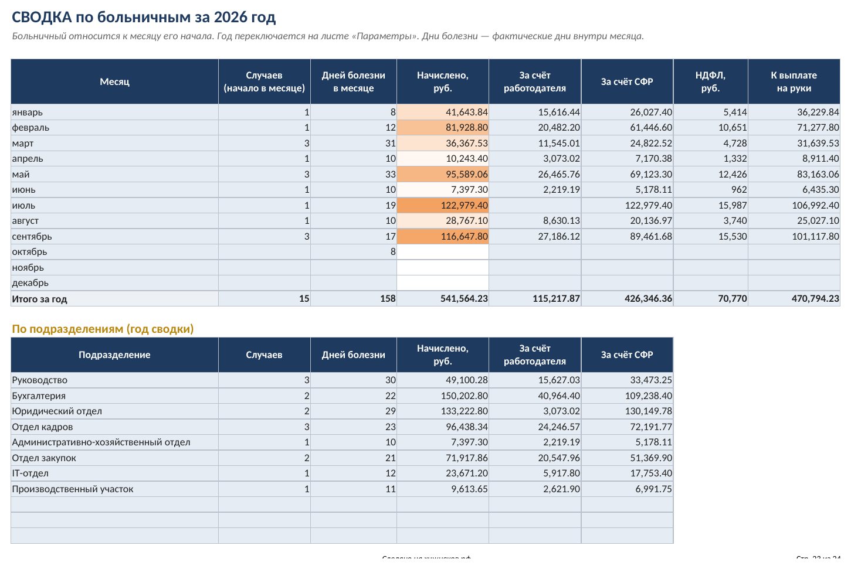Select the "К выплате на руки" header

tap(794, 81)
